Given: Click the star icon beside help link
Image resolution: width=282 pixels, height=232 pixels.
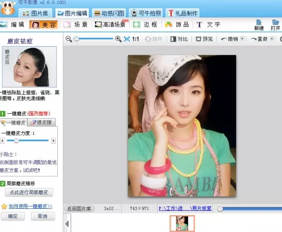Looking at the screenshot, I should (x=4, y=206).
